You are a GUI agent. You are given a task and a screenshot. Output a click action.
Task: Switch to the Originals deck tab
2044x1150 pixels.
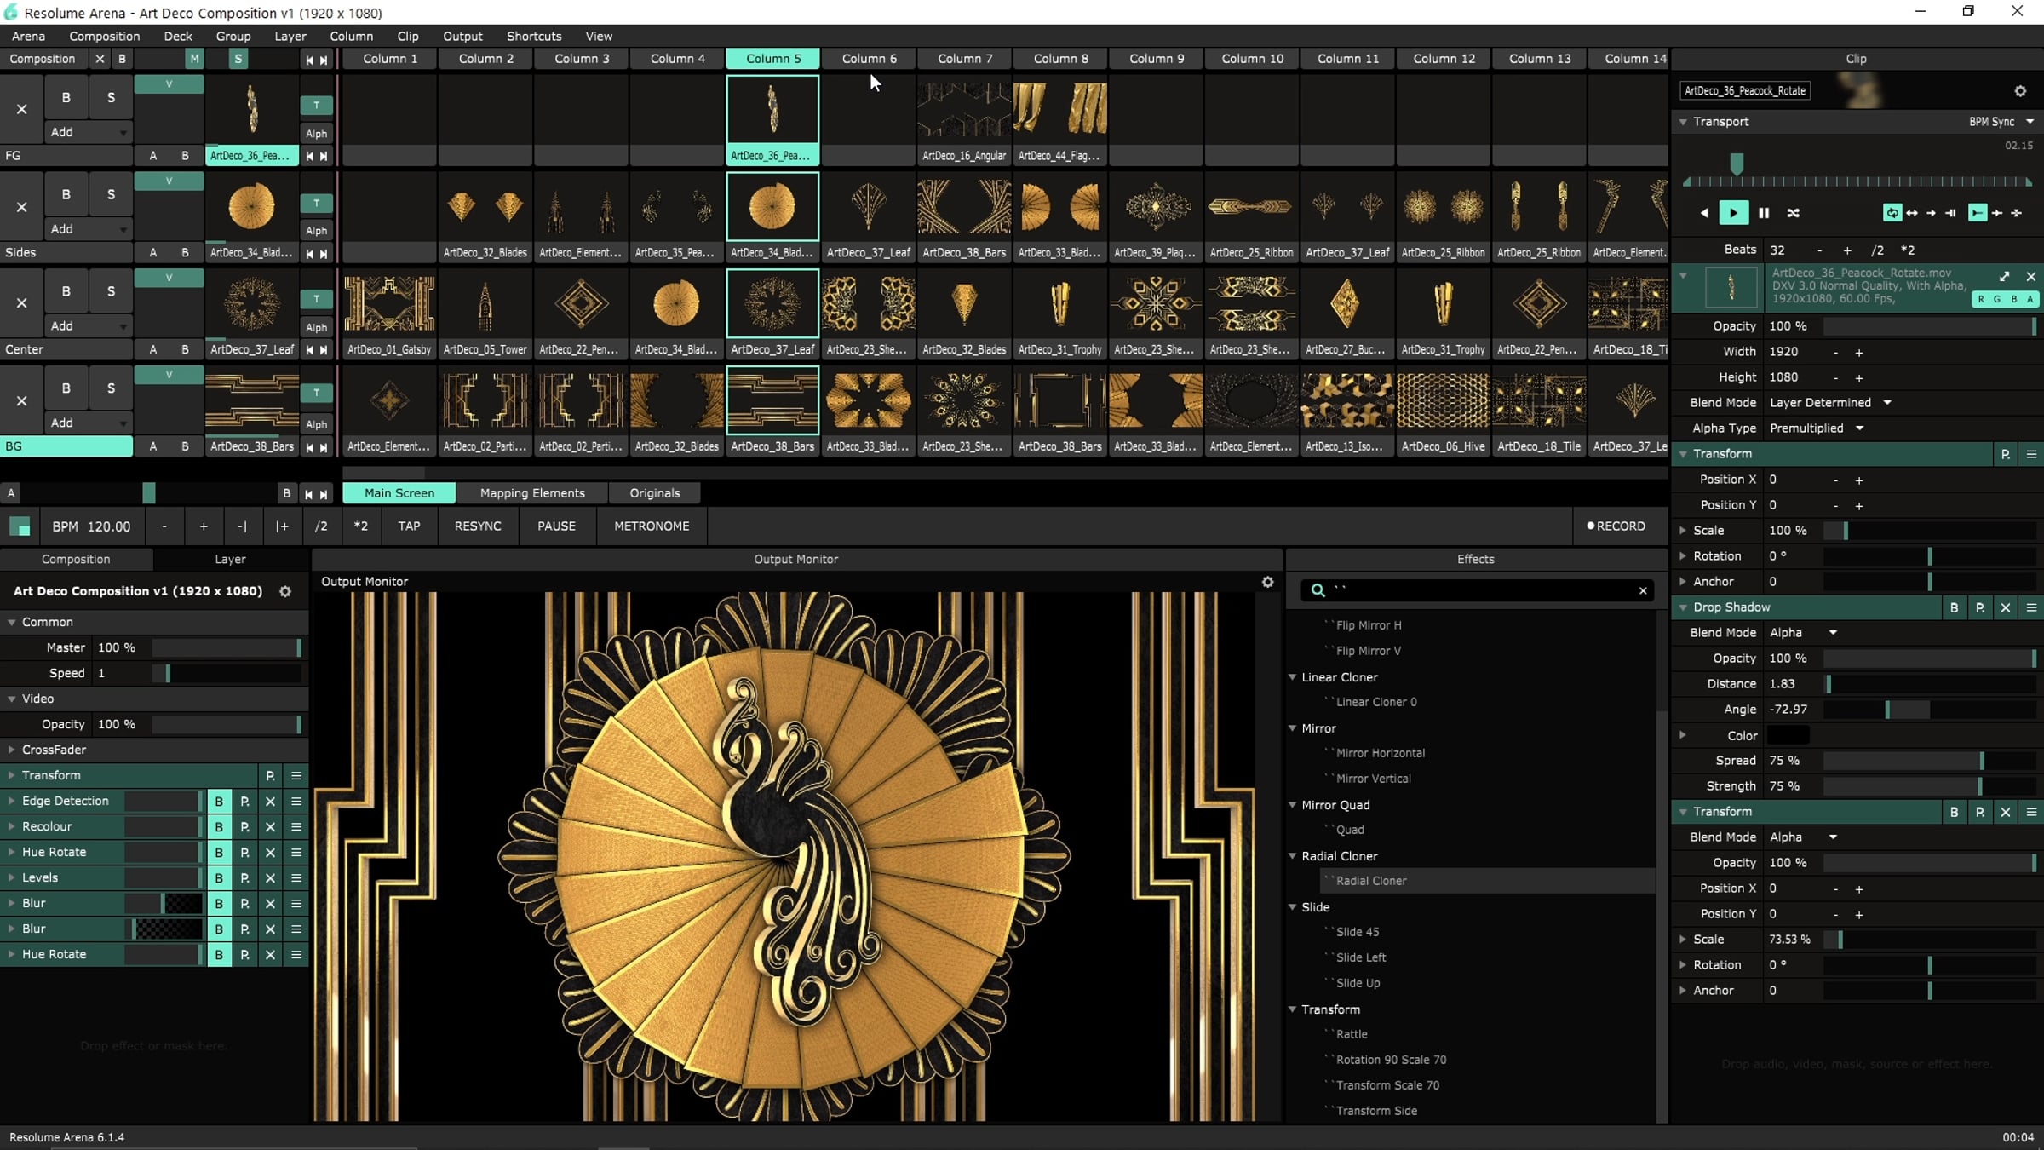(x=655, y=493)
